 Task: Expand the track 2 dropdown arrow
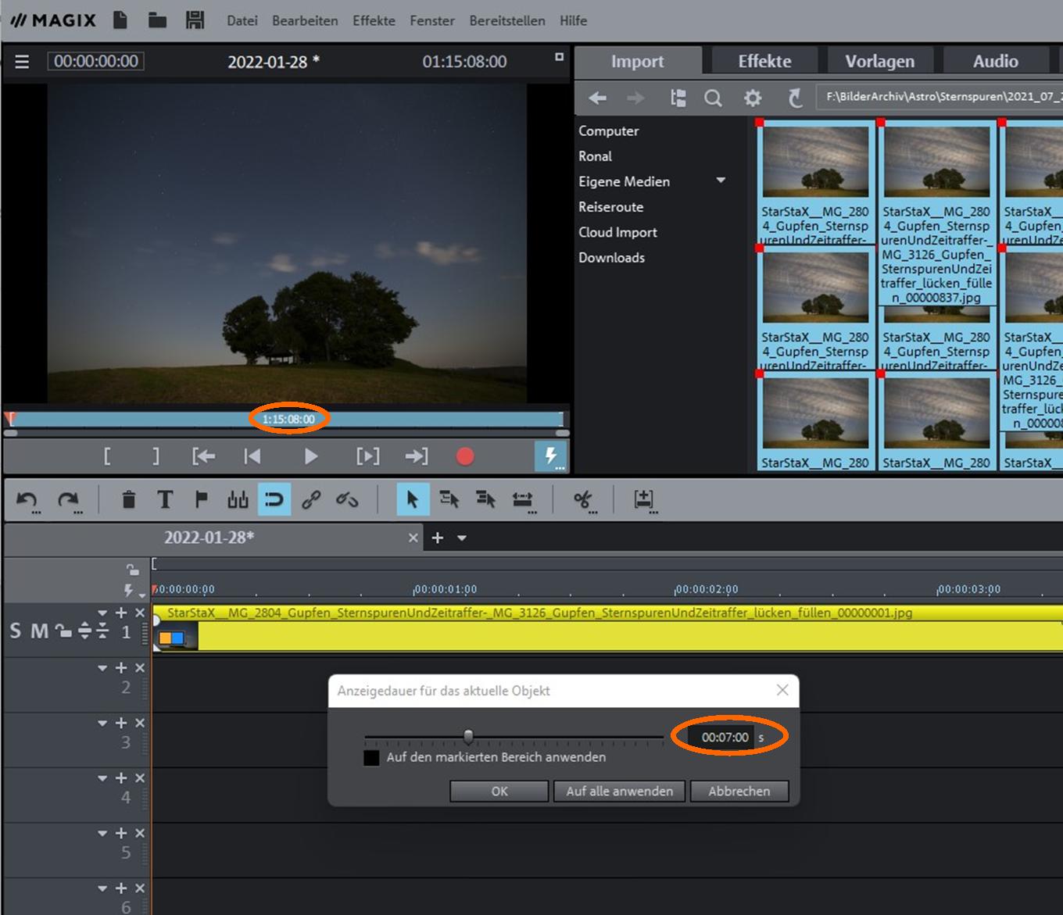[x=102, y=668]
